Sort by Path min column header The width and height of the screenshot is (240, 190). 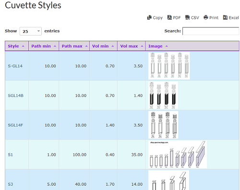[44, 46]
